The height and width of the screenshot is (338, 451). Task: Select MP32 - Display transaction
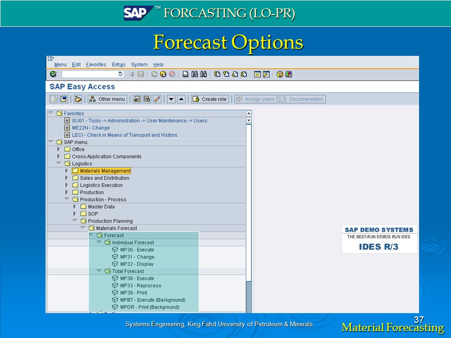click(137, 264)
